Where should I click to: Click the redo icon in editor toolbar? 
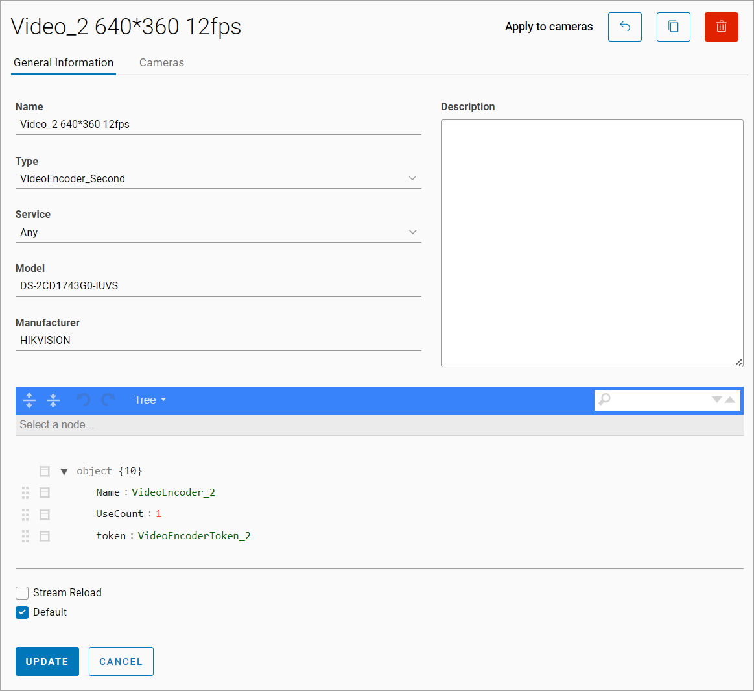point(108,400)
